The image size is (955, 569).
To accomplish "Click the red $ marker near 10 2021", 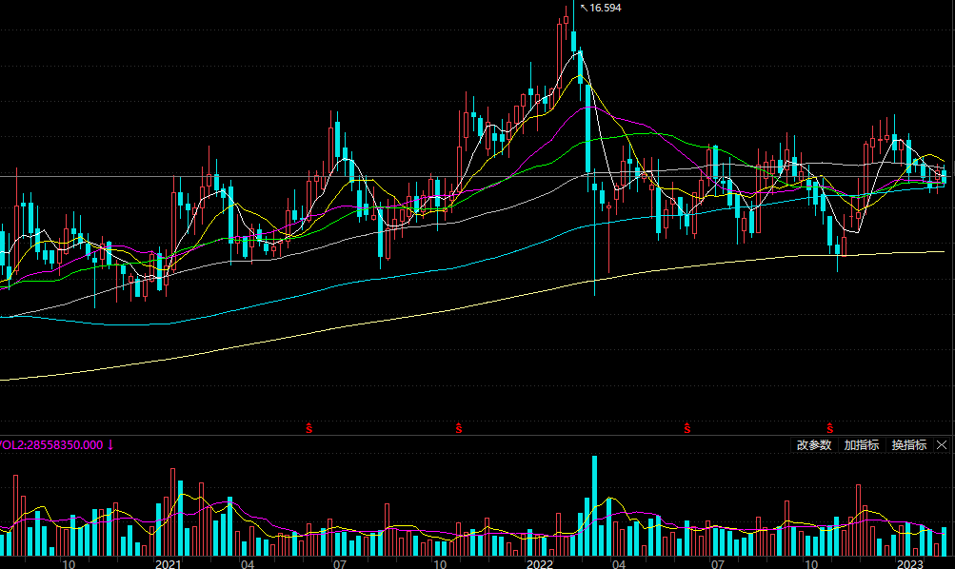I will [459, 427].
